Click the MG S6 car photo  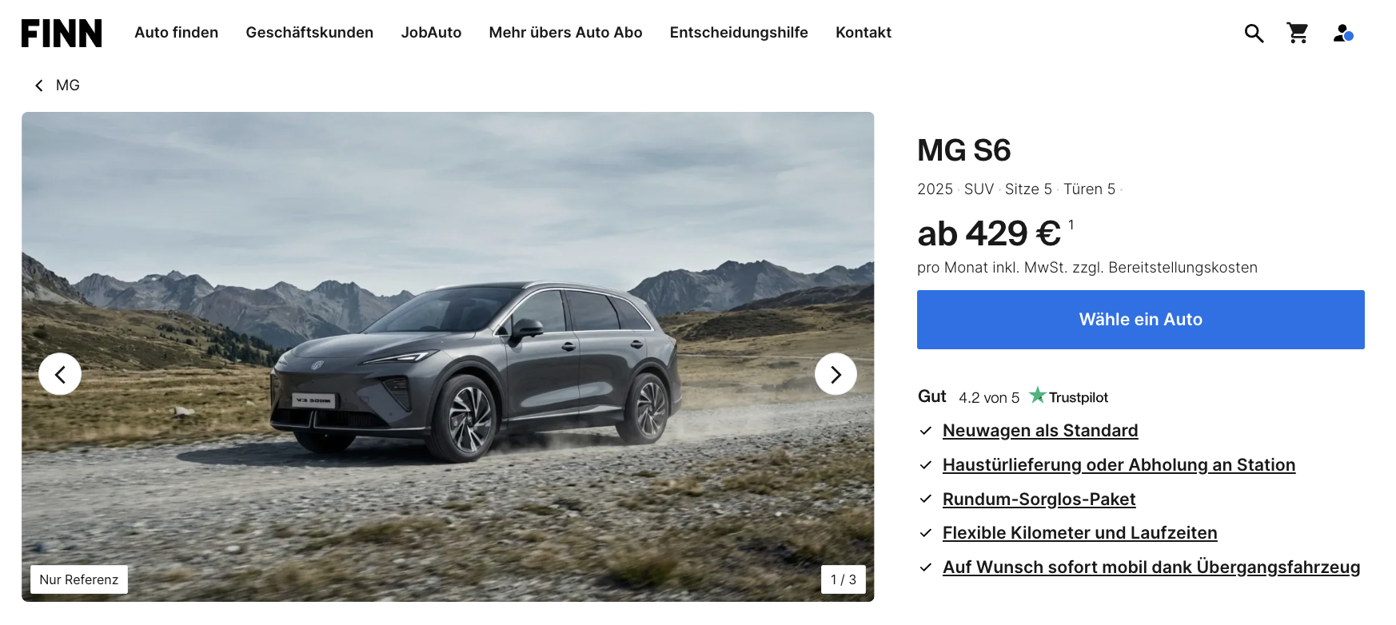448,356
